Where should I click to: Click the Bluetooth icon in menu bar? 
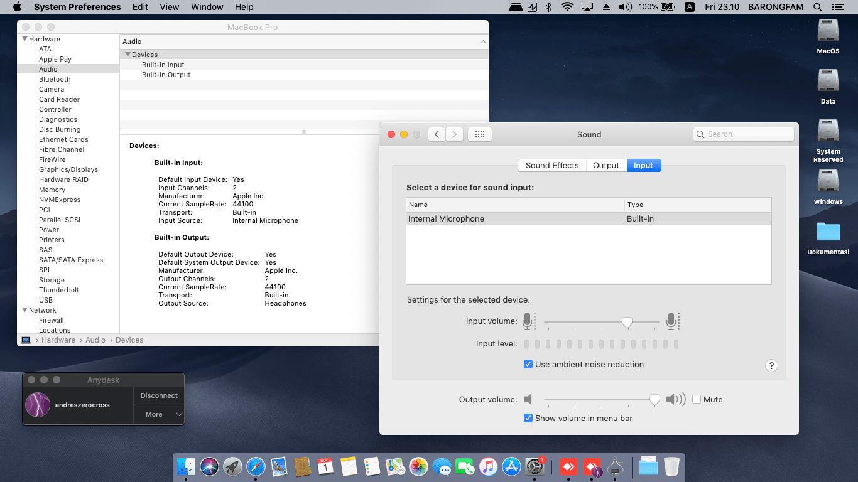coord(548,7)
